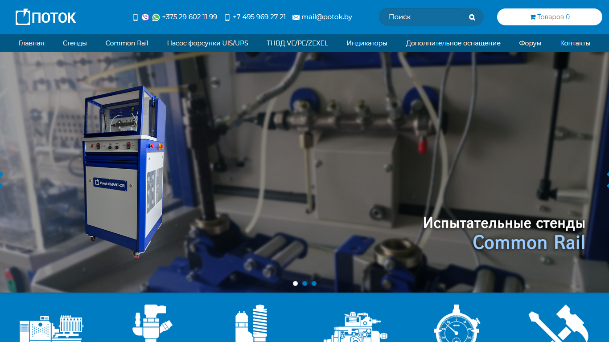Click the Viber icon in header

145,17
